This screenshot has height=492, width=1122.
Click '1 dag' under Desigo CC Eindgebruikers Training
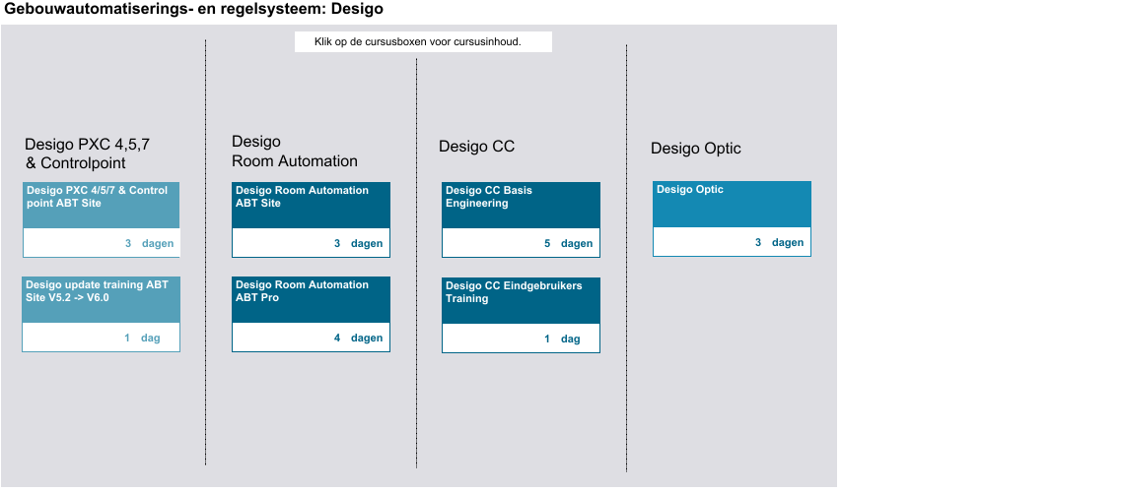(562, 339)
